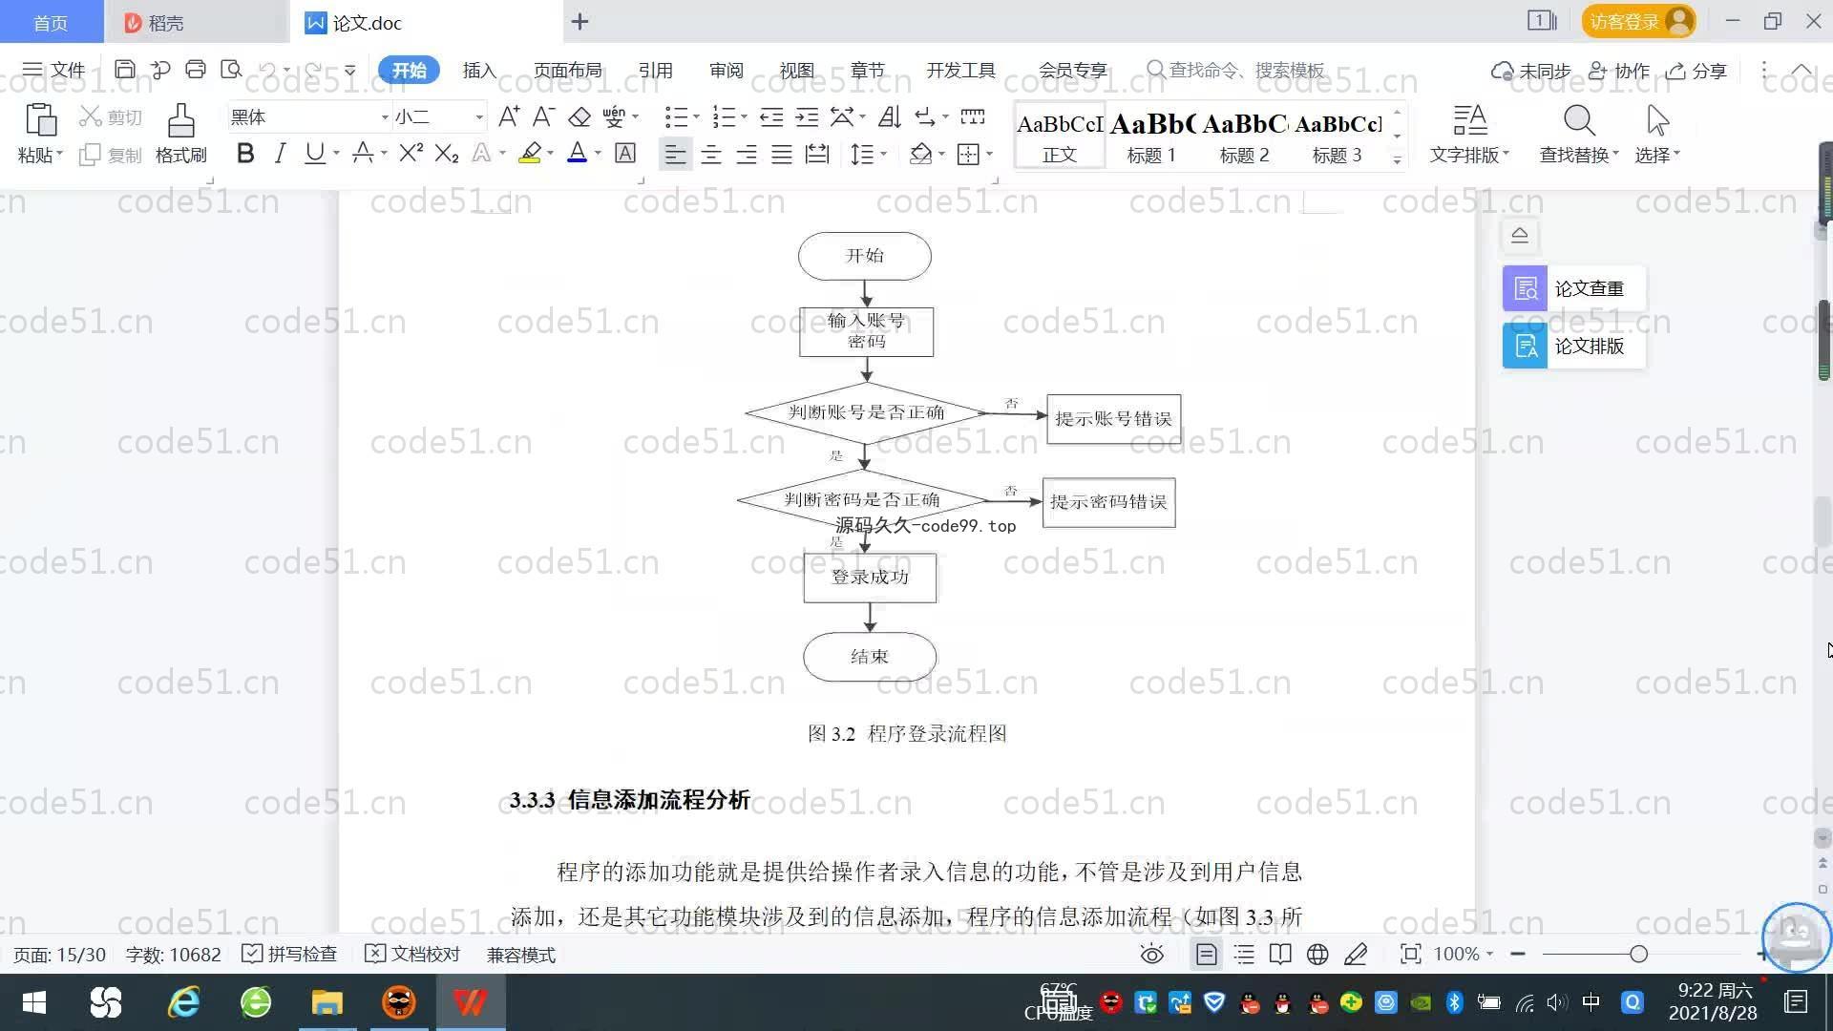
Task: Expand numbered list options
Action: [x=744, y=116]
